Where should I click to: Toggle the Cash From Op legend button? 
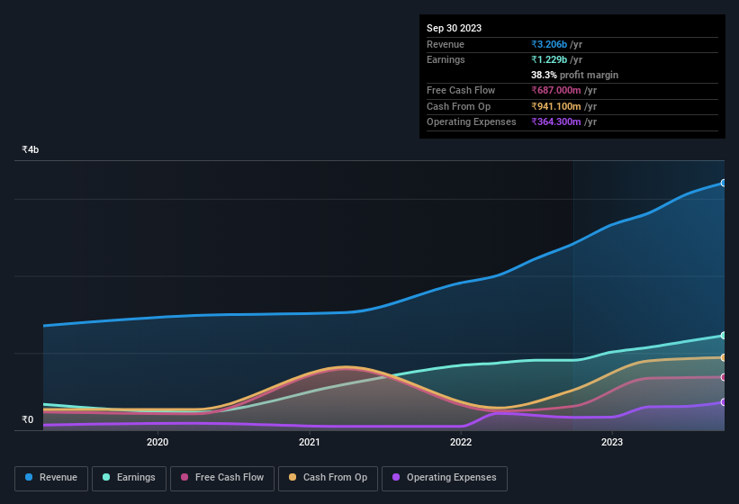328,478
